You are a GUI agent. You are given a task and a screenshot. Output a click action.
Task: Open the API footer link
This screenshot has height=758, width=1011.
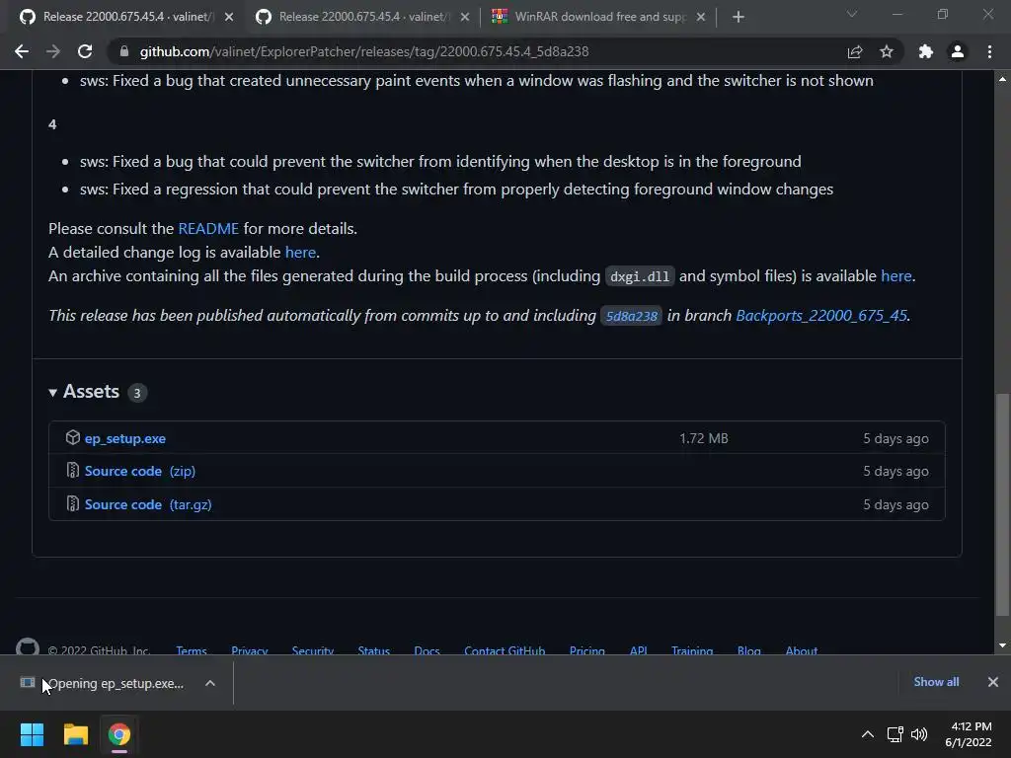coord(639,649)
